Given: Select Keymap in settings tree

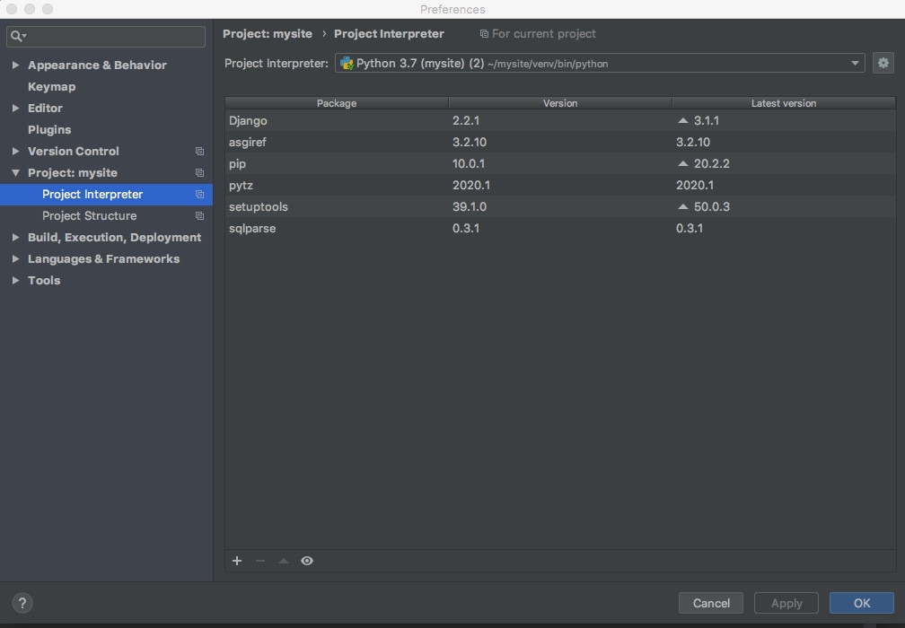Looking at the screenshot, I should point(51,86).
